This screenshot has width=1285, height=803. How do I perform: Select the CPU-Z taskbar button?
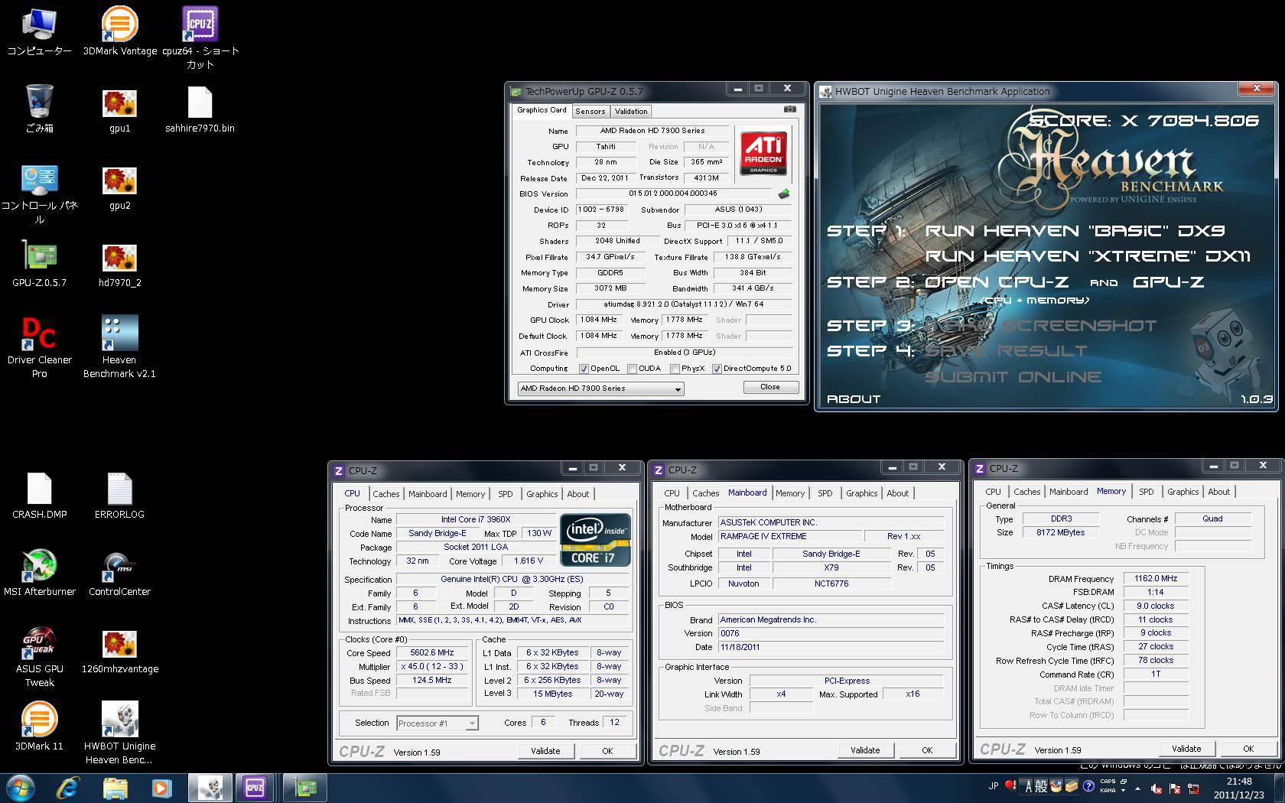[255, 787]
